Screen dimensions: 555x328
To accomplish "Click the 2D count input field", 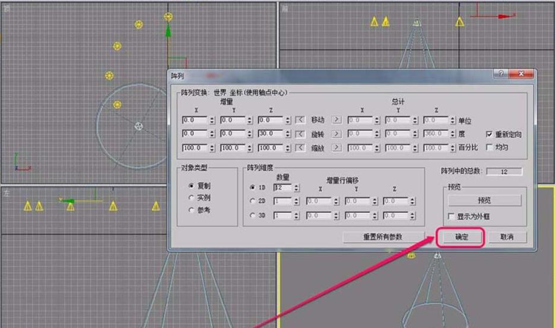I will point(283,201).
